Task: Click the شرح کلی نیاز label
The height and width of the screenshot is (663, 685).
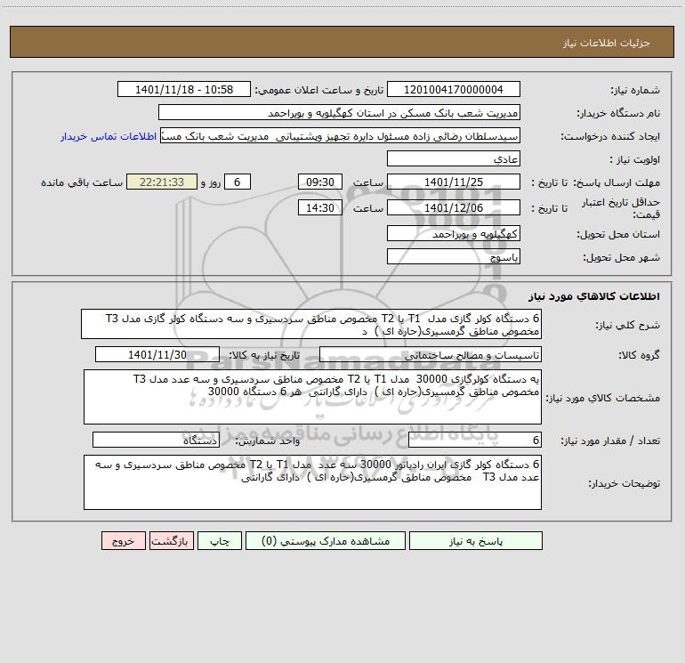Action: (628, 325)
